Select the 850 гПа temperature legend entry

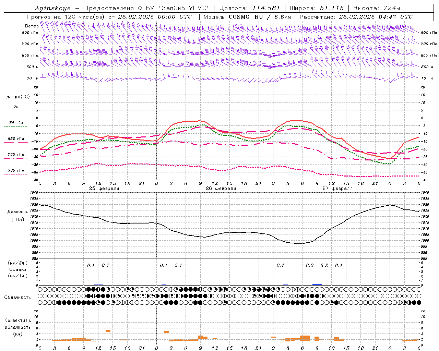pyautogui.click(x=16, y=139)
